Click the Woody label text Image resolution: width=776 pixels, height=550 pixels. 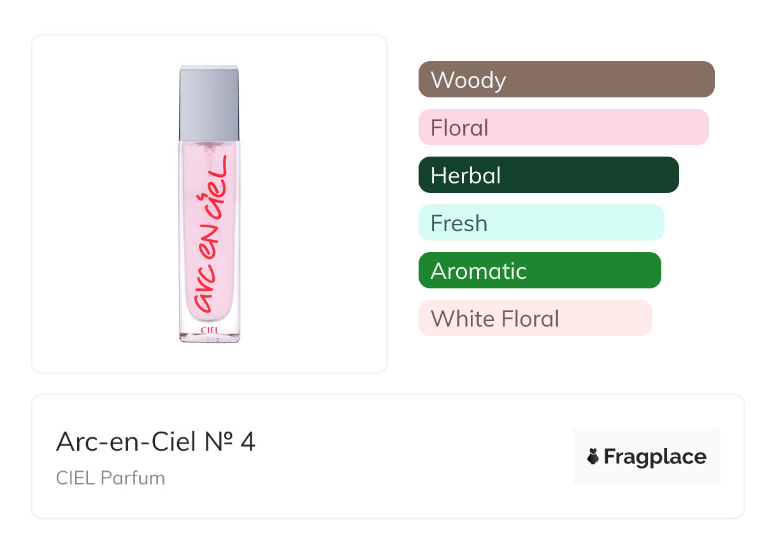[468, 80]
